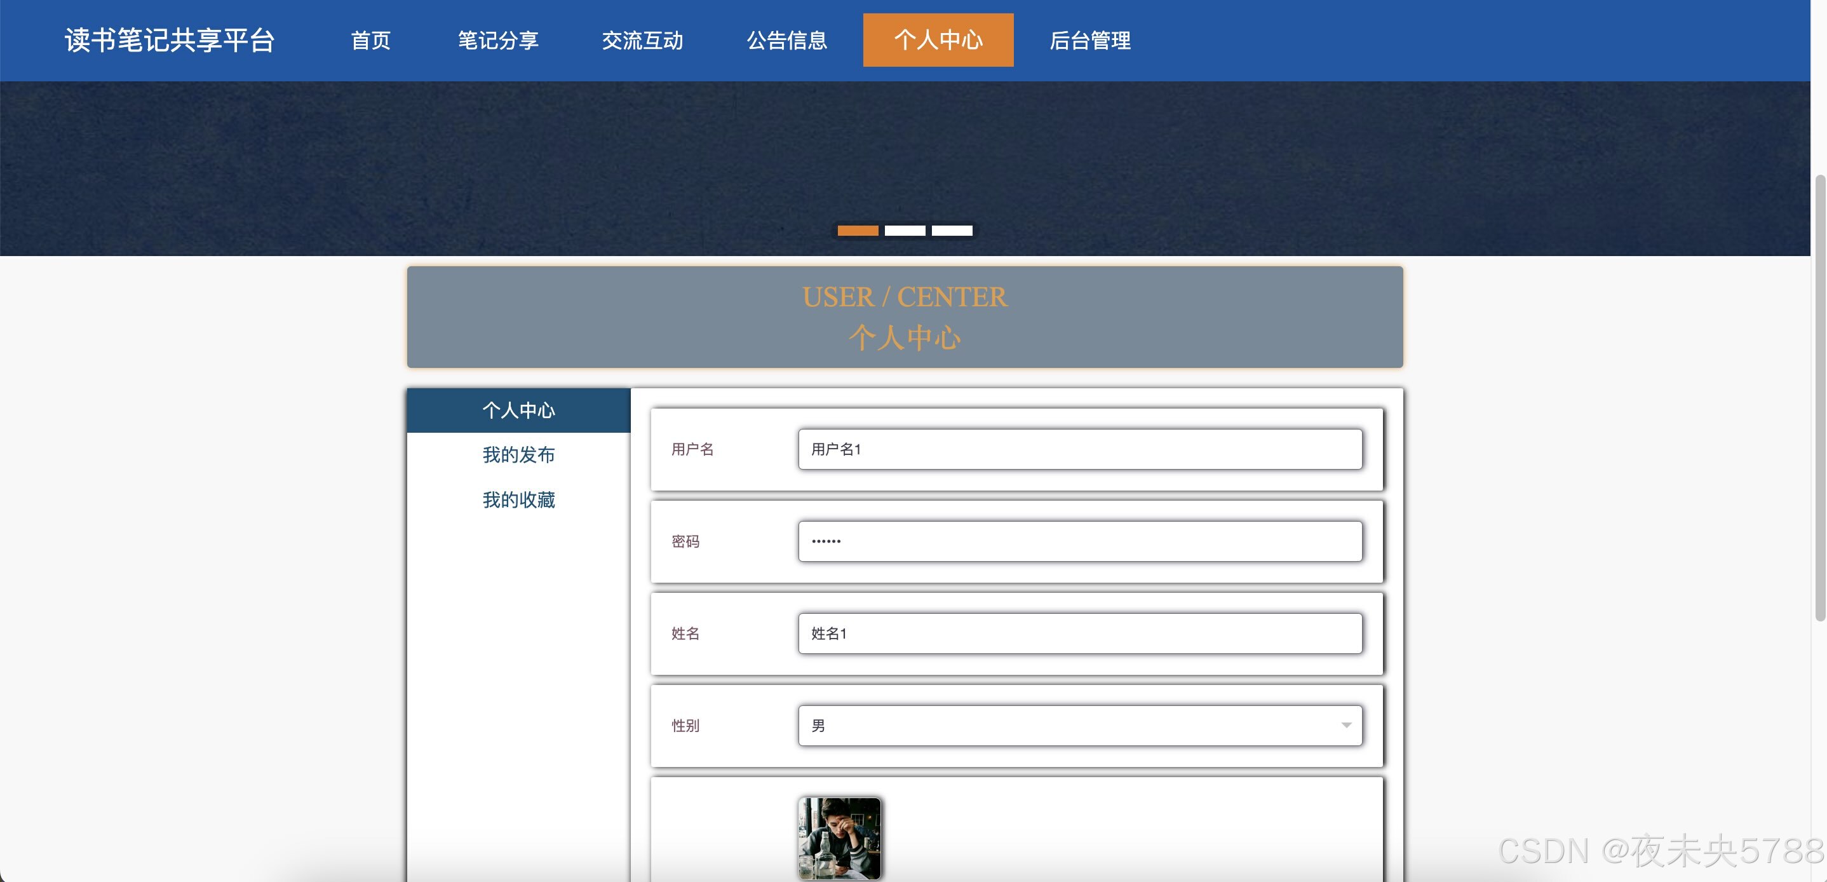Open 我的发布 in the sidebar

click(x=518, y=455)
